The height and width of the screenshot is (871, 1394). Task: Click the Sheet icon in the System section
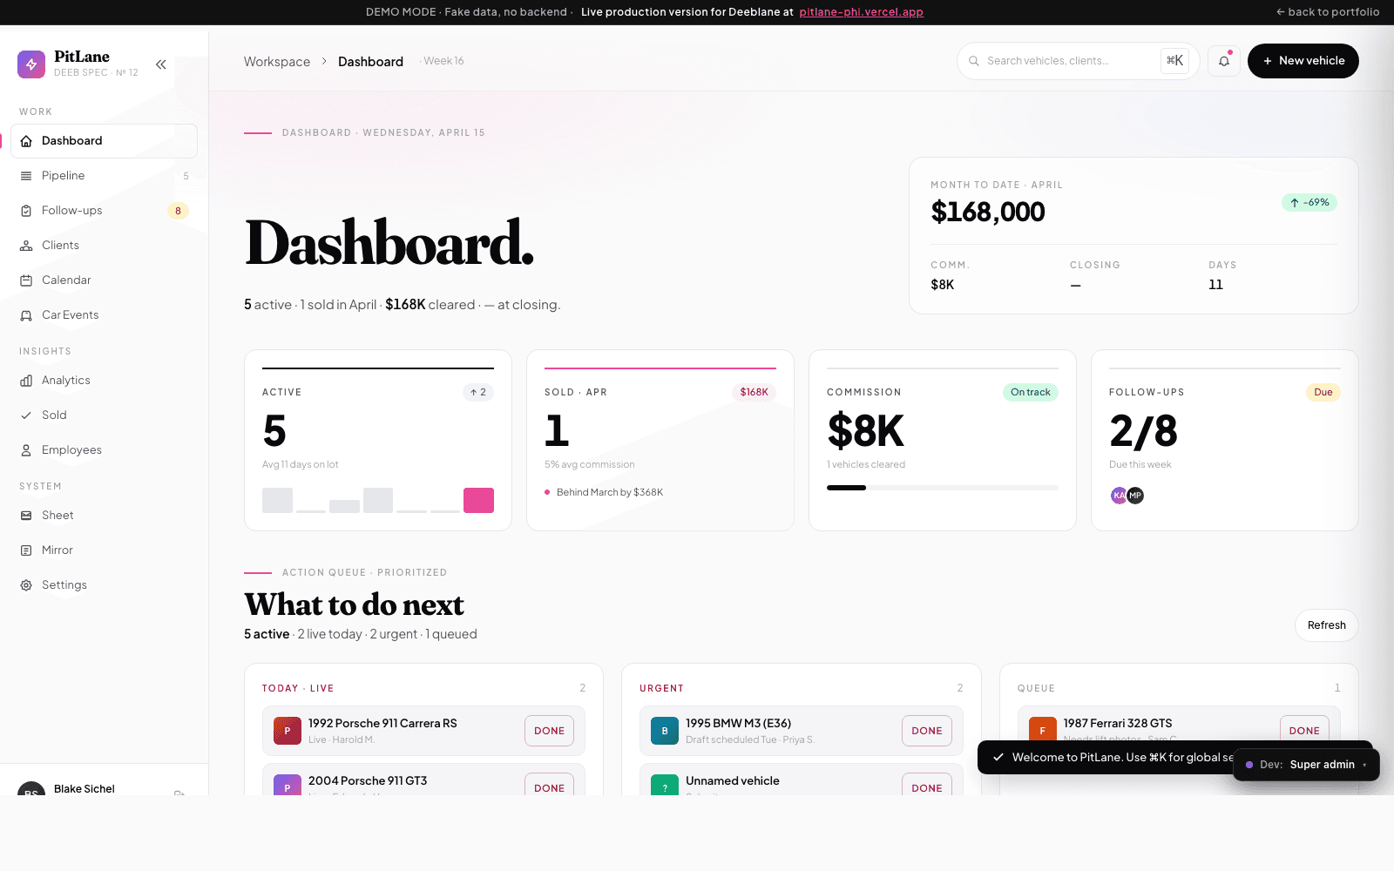click(26, 516)
